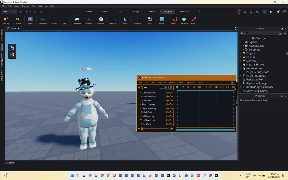Open the Theme menu in Moon Animator
Viewport: 288px width, 180px height.
tap(200, 83)
